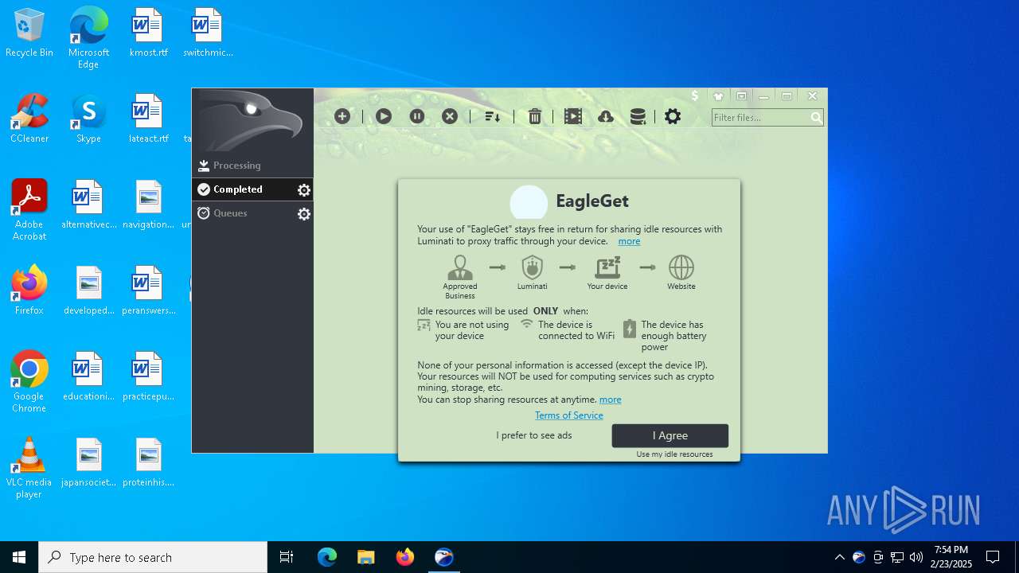This screenshot has height=573, width=1019.
Task: Click the Approved Business icon
Action: click(460, 267)
